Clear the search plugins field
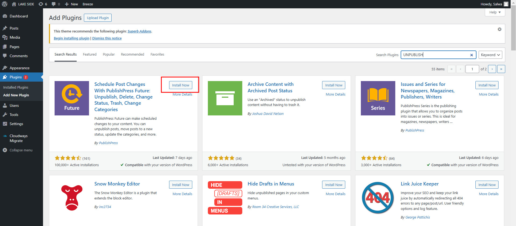The width and height of the screenshot is (516, 226). (x=471, y=55)
